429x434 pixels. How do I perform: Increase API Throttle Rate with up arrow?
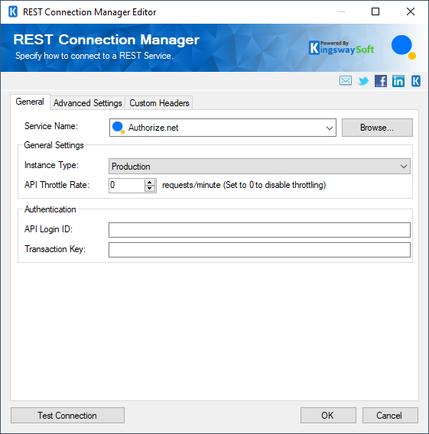click(x=150, y=183)
